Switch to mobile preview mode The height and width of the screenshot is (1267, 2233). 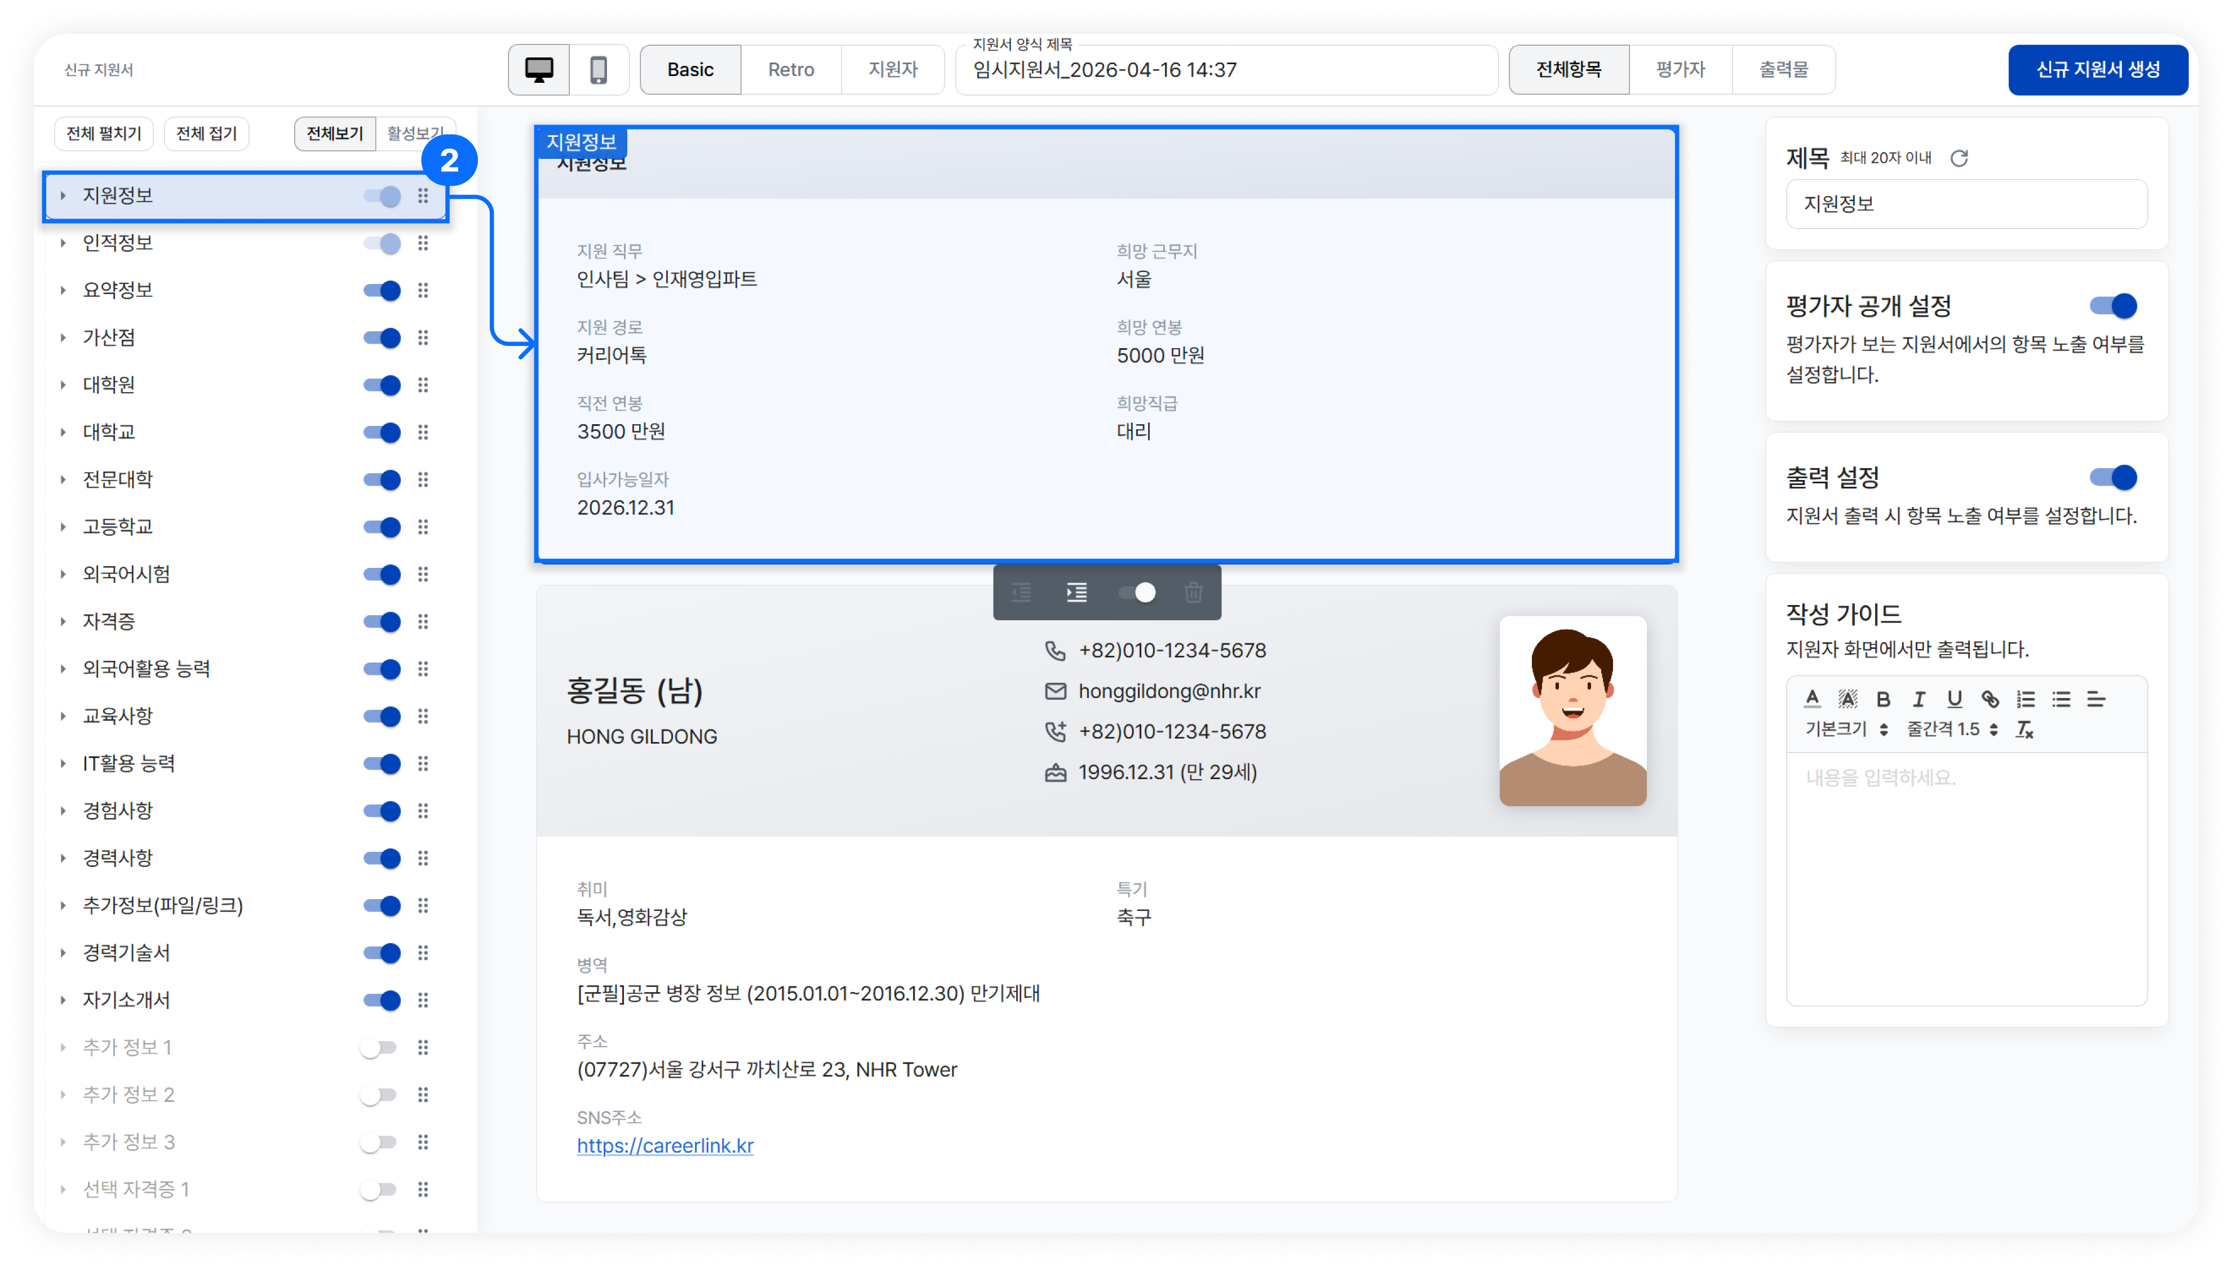click(x=599, y=70)
